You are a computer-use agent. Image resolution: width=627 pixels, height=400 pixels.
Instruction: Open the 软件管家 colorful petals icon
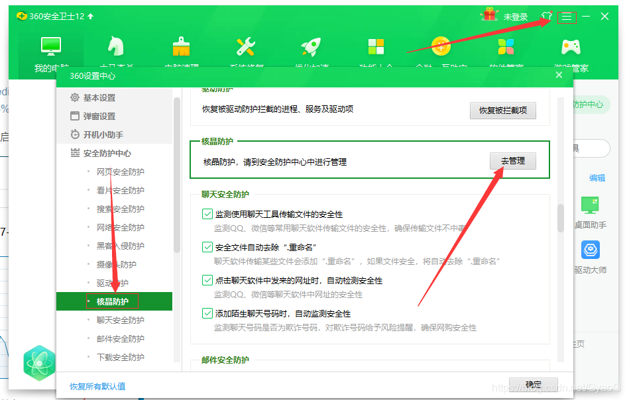[x=506, y=47]
